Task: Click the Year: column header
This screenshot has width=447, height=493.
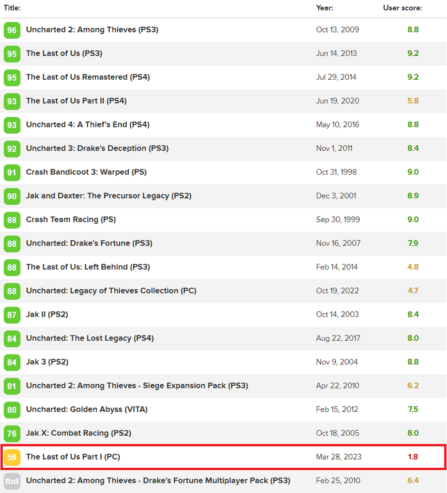Action: pos(325,8)
